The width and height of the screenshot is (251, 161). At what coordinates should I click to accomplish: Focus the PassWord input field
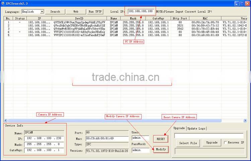point(140,150)
